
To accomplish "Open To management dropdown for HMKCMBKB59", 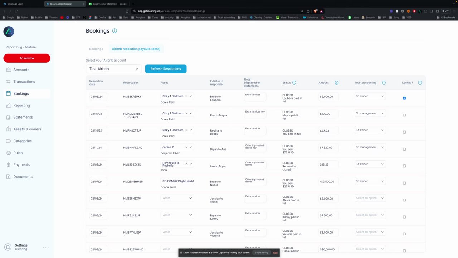I will click(370, 113).
